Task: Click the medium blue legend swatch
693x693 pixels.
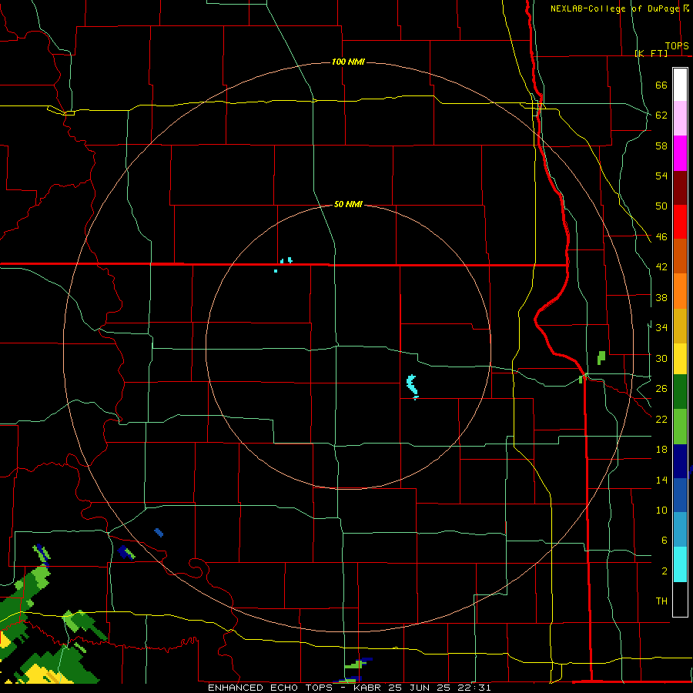Action: [680, 495]
